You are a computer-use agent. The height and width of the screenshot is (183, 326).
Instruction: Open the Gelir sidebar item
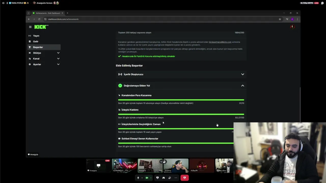tap(44, 41)
